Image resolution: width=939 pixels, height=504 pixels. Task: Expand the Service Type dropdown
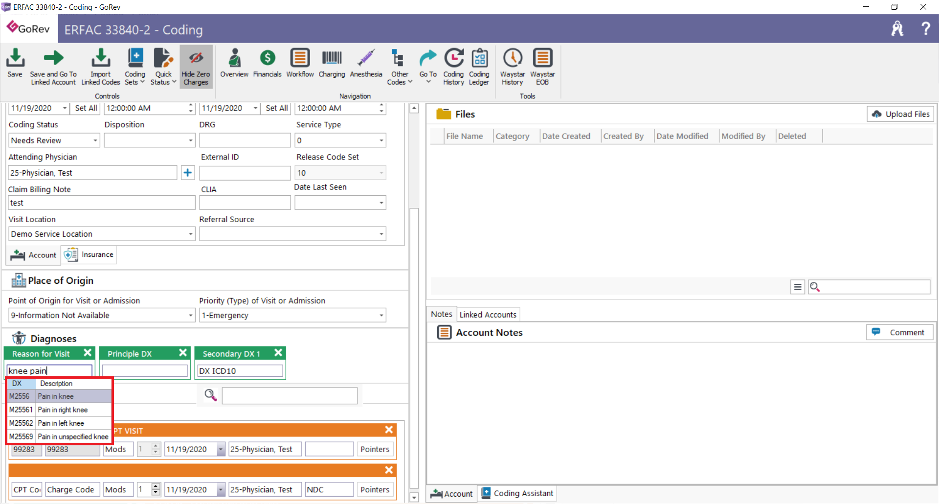point(381,140)
